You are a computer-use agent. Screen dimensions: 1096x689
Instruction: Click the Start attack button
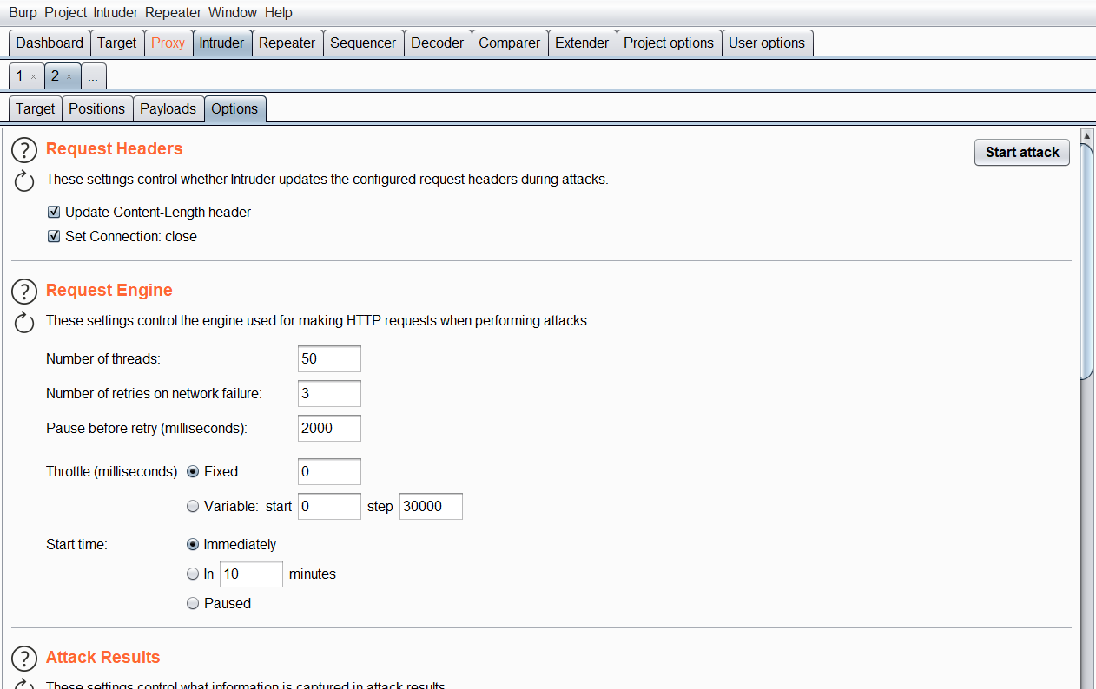(1022, 152)
